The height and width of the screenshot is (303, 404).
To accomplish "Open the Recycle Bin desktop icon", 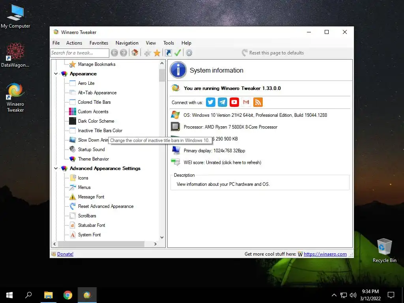I will 384,251.
